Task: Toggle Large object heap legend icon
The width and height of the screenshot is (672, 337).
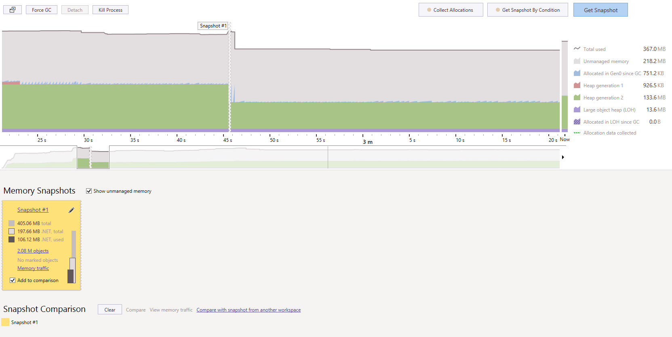Action: (577, 110)
